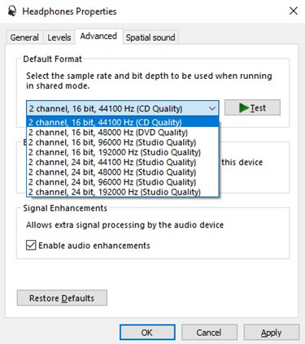Viewport: 305px width, 344px height.
Task: Go to the Spatial sound tab
Action: pos(150,37)
